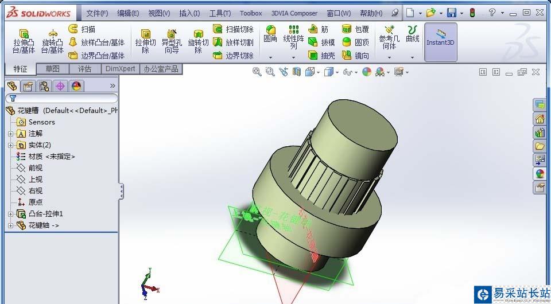Open the FeatureManager design tree tab

pos(12,85)
